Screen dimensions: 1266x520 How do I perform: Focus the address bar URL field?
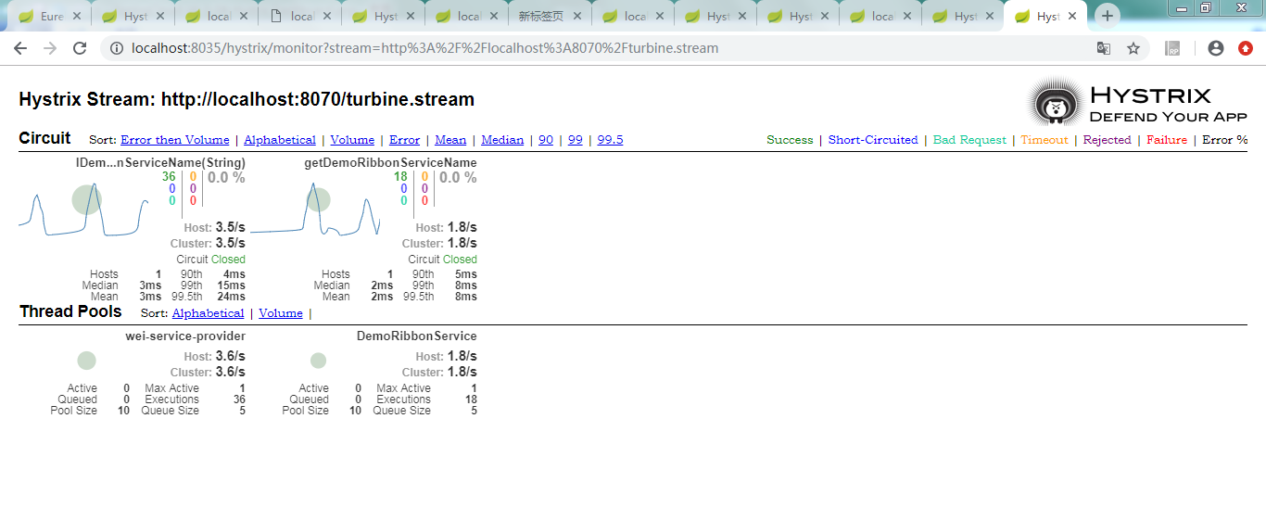pyautogui.click(x=593, y=48)
